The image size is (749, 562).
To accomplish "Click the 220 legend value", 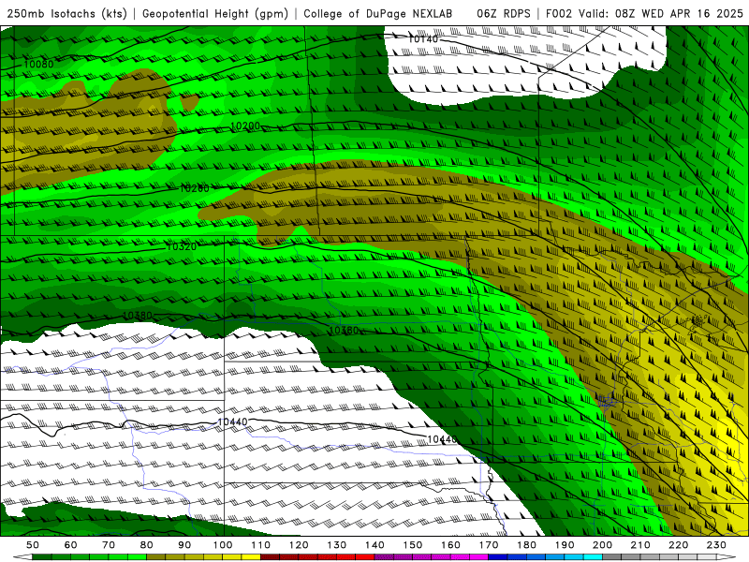I will pyautogui.click(x=678, y=545).
